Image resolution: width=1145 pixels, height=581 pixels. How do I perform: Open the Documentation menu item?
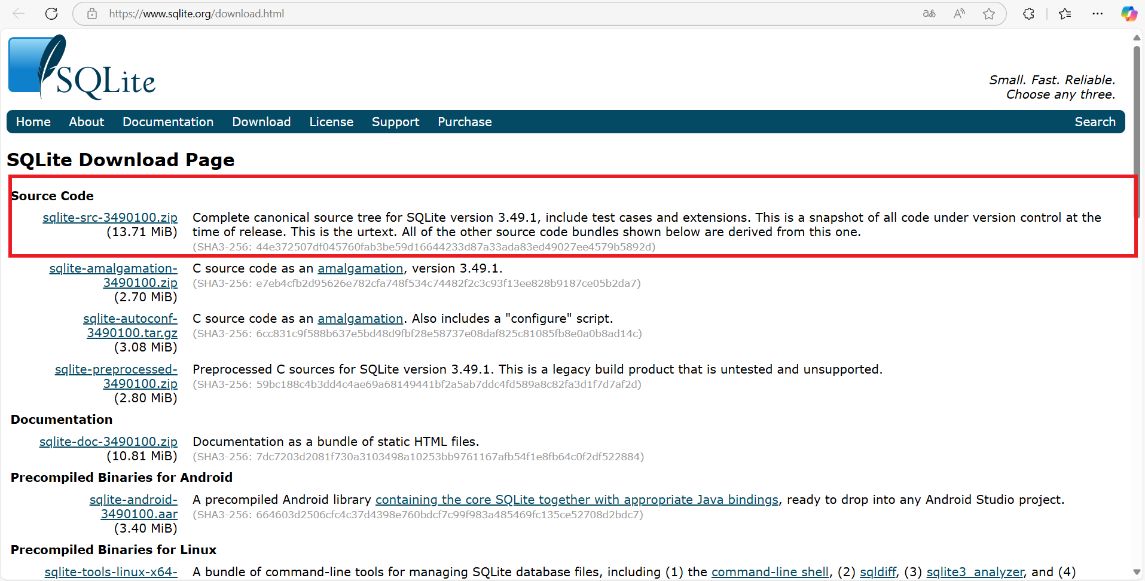(x=168, y=122)
